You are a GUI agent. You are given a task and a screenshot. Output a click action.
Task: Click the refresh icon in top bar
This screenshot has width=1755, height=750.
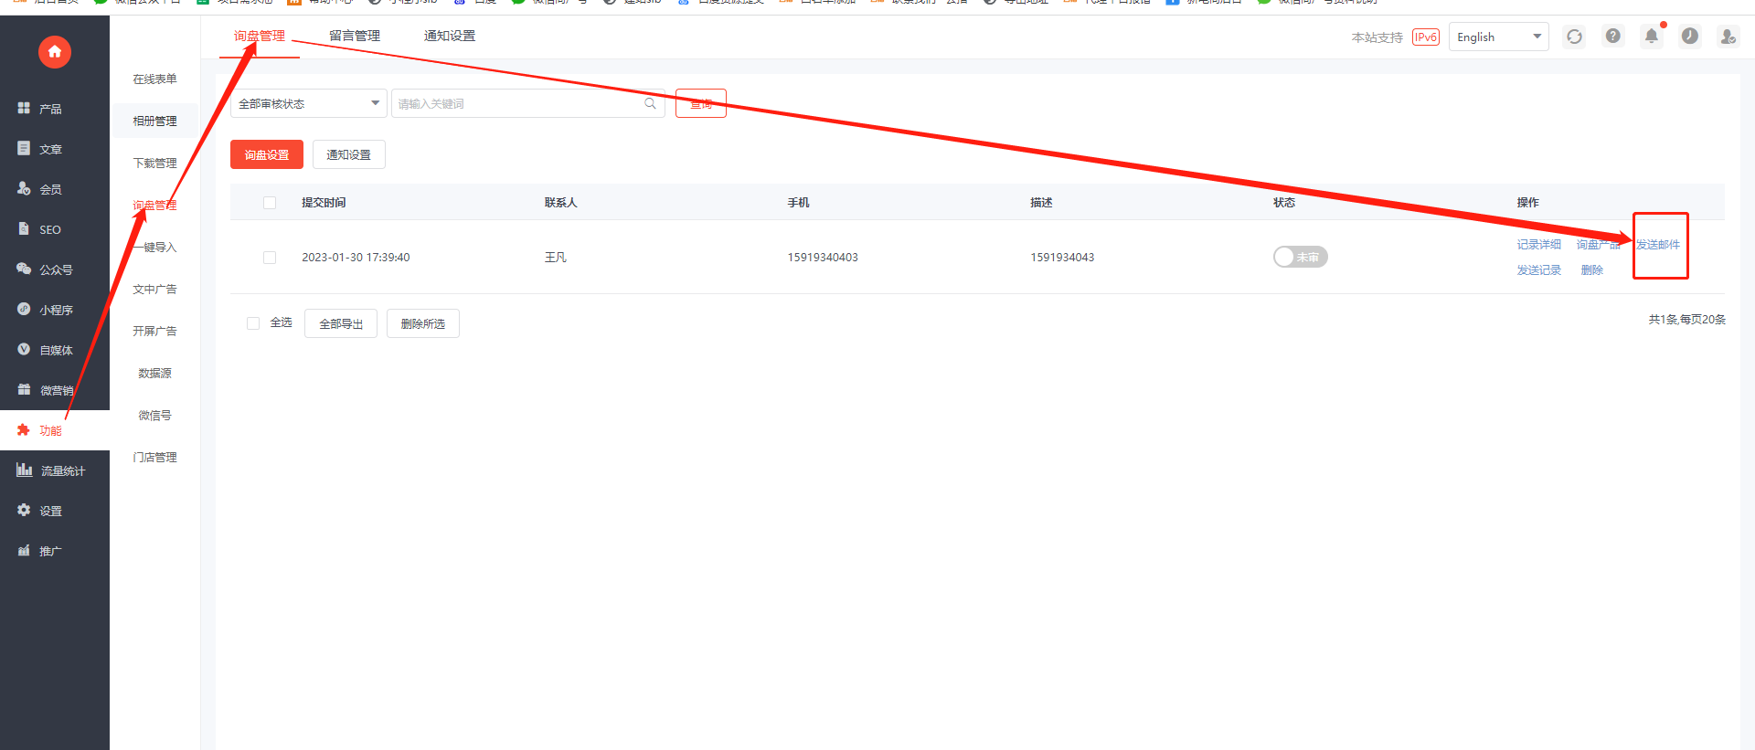[x=1574, y=37]
